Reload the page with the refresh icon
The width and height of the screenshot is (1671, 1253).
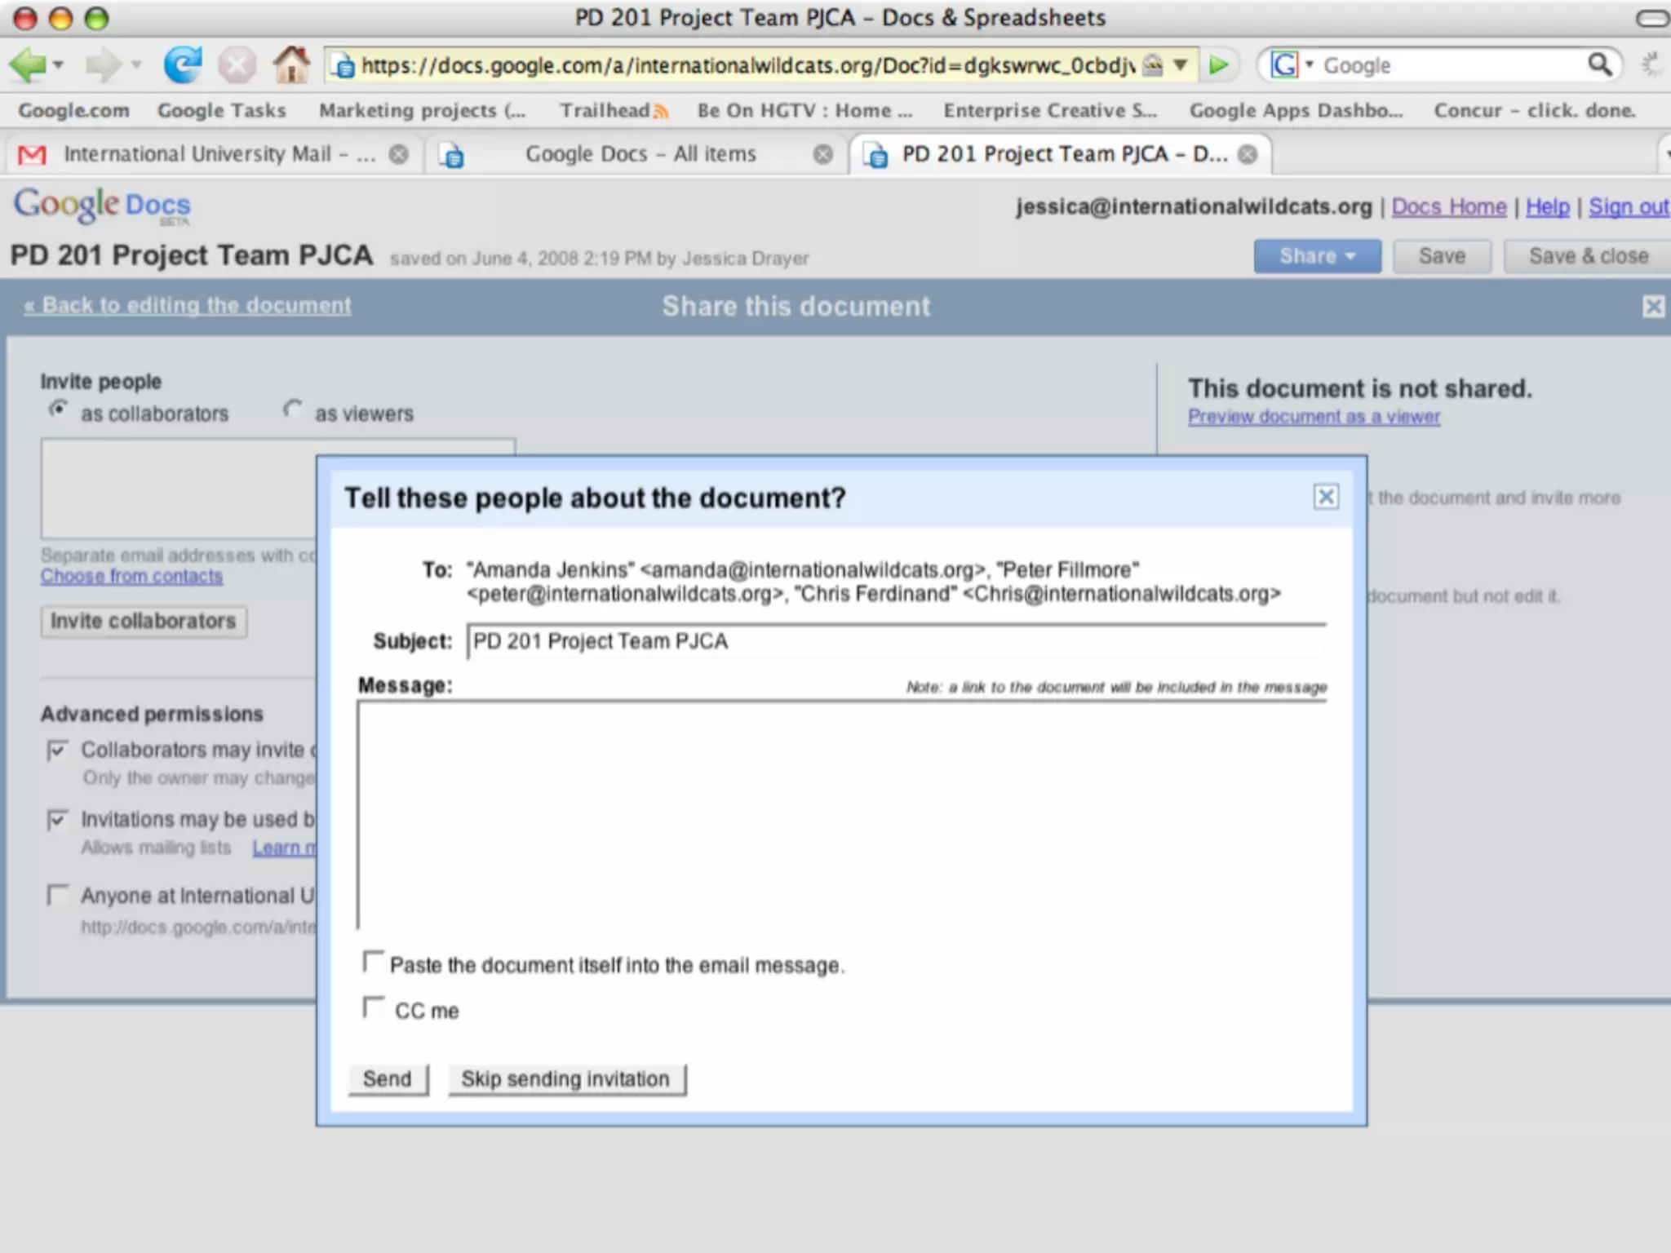pyautogui.click(x=183, y=64)
